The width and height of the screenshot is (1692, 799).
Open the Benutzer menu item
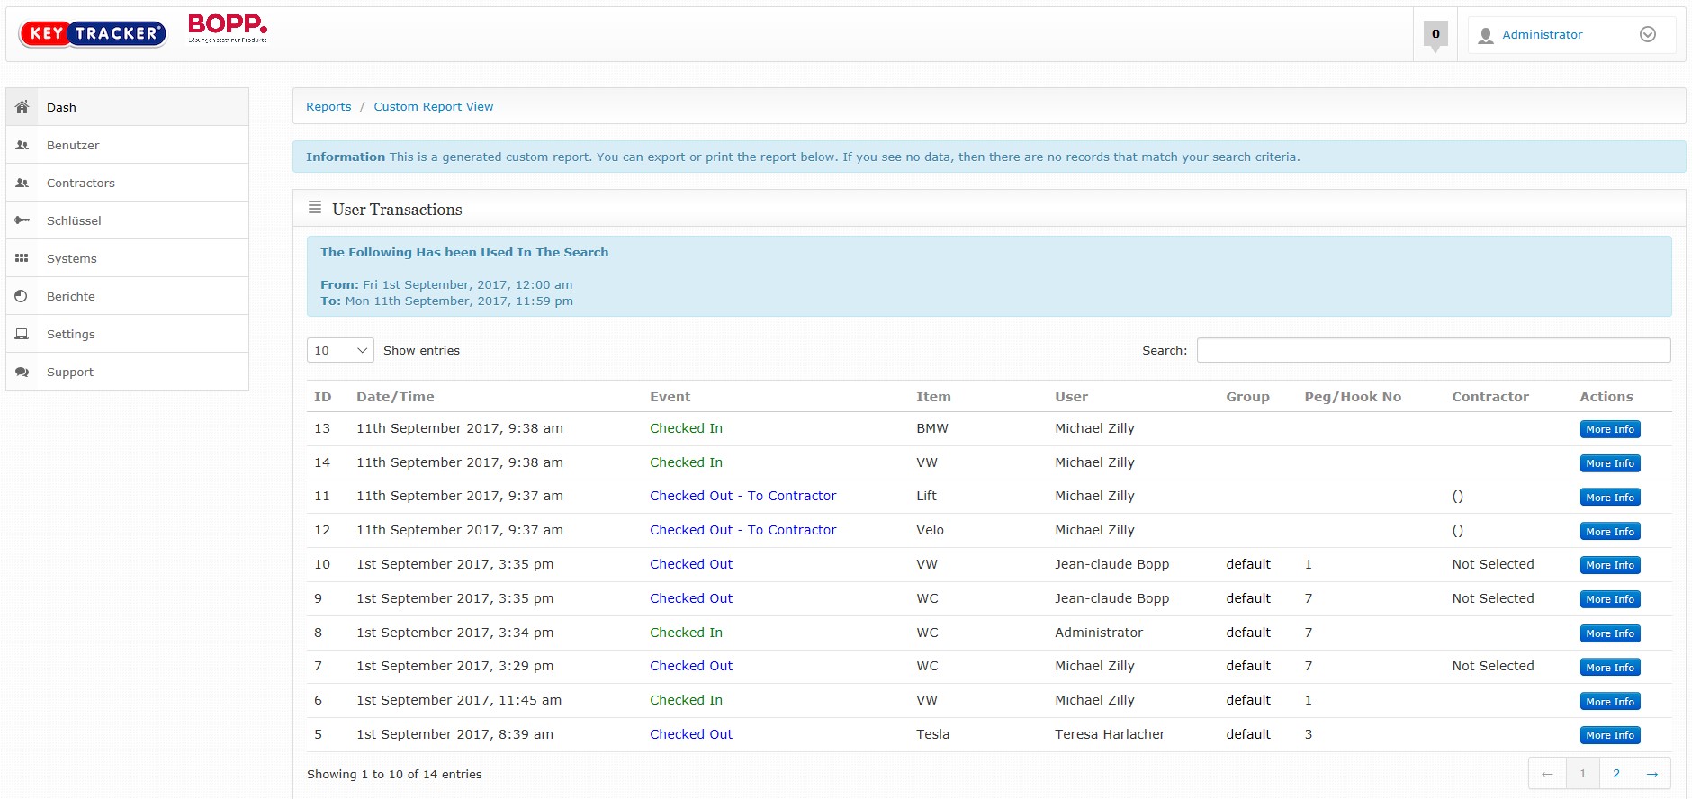click(127, 145)
